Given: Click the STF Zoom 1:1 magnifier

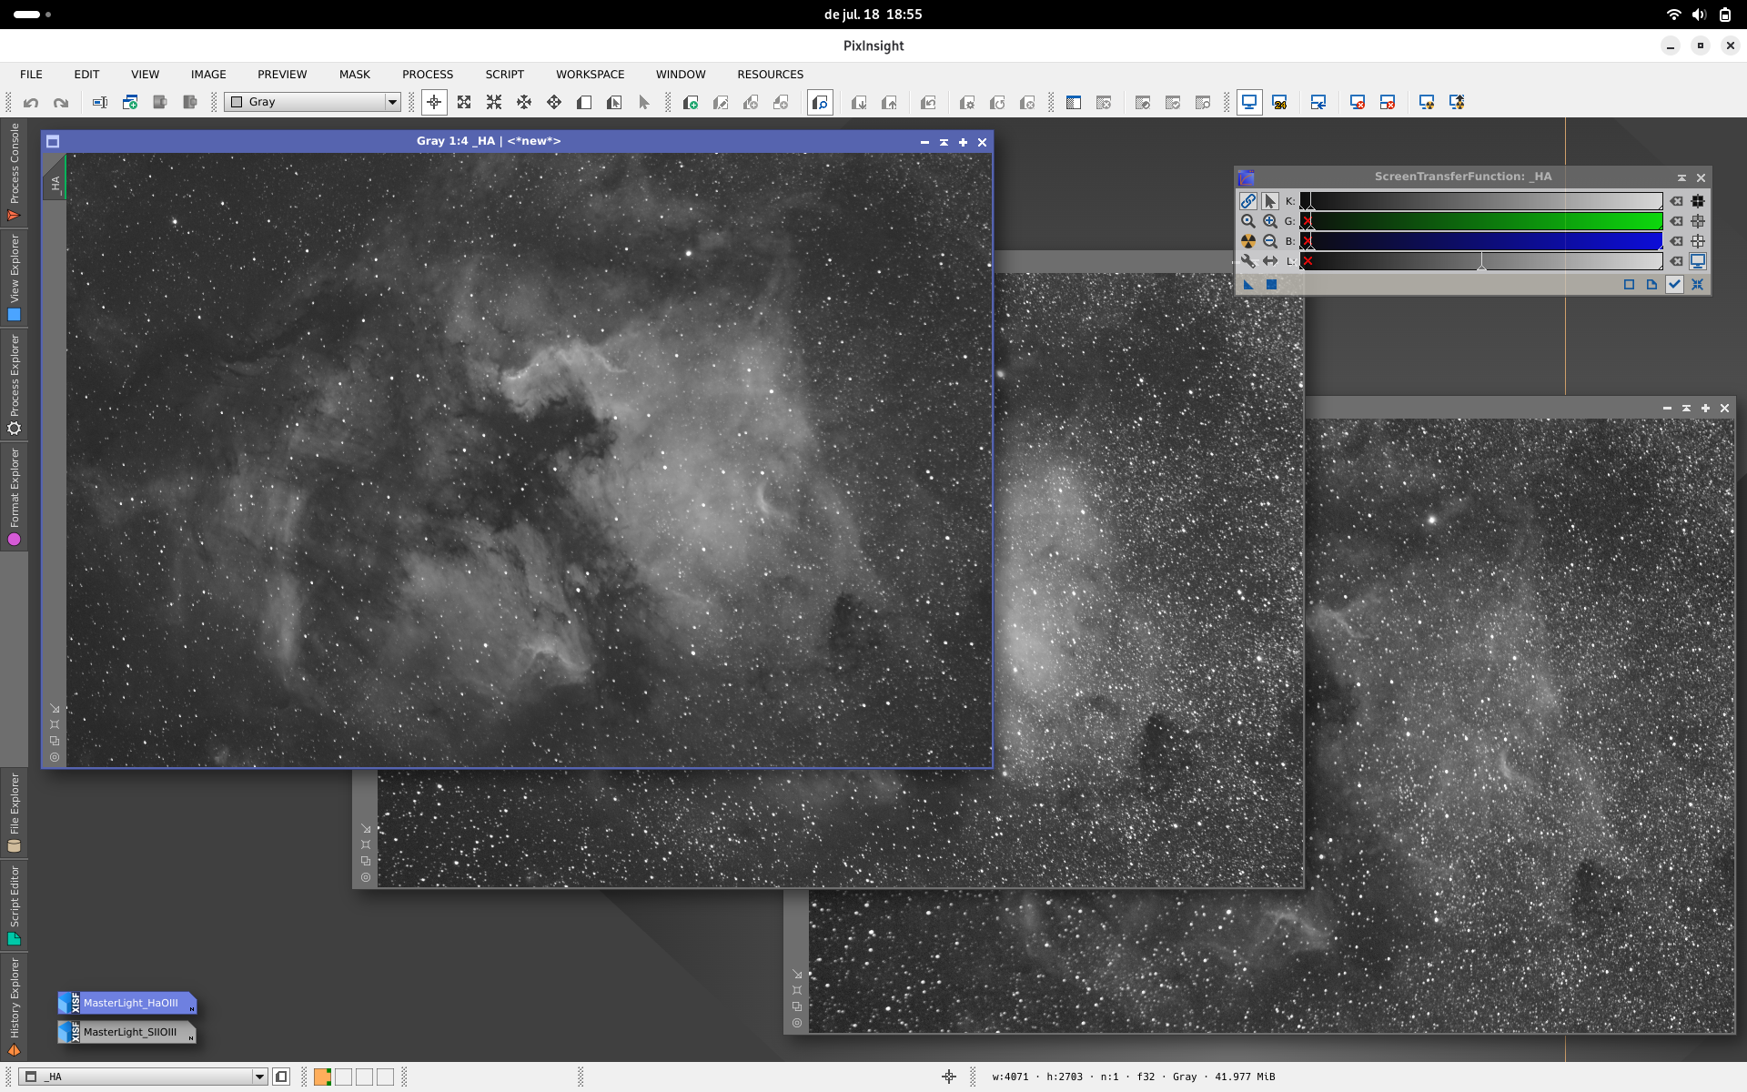Looking at the screenshot, I should coord(1248,221).
